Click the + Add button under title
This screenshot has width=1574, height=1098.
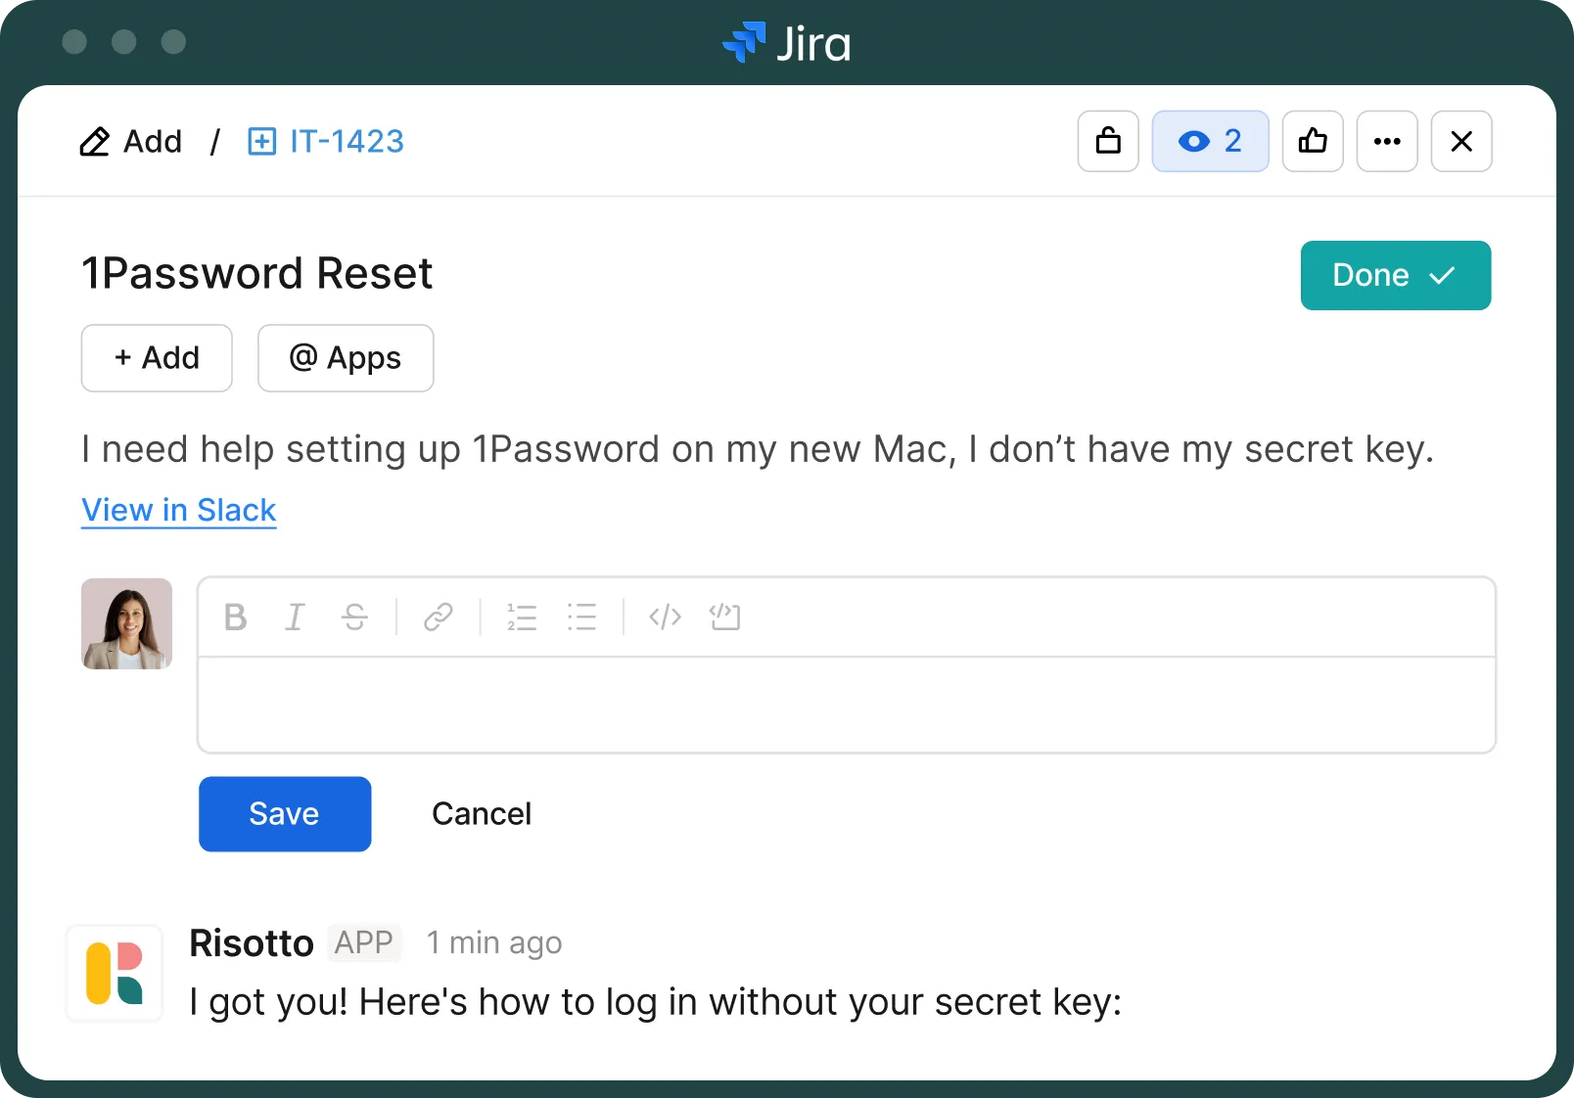(x=157, y=358)
